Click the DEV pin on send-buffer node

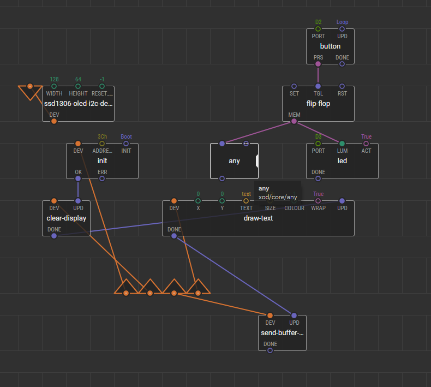point(270,315)
